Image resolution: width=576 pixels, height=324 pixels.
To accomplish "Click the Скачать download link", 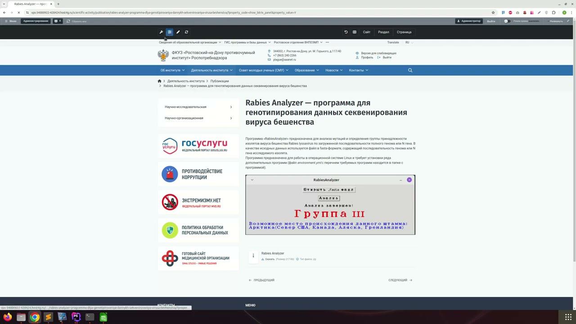I will pyautogui.click(x=270, y=259).
